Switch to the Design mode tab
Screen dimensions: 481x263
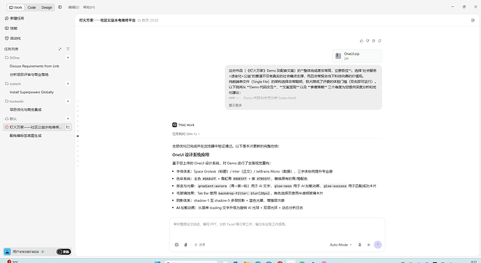pos(47,8)
